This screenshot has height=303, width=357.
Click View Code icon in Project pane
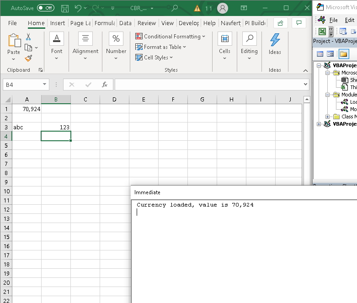pos(320,54)
